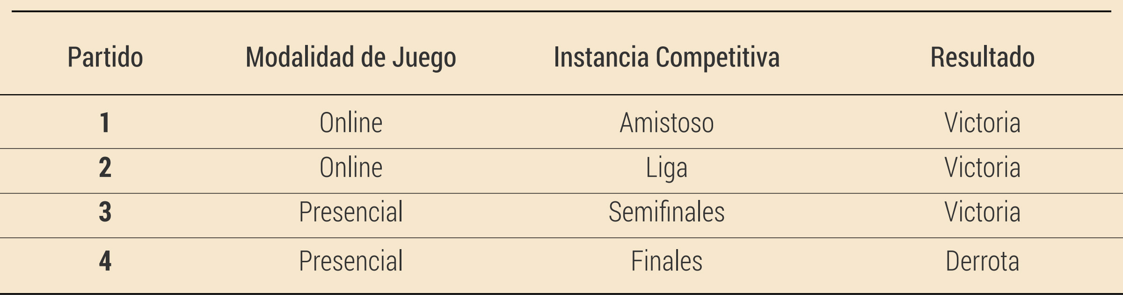
Task: Click Online in match 1 row
Action: [350, 123]
